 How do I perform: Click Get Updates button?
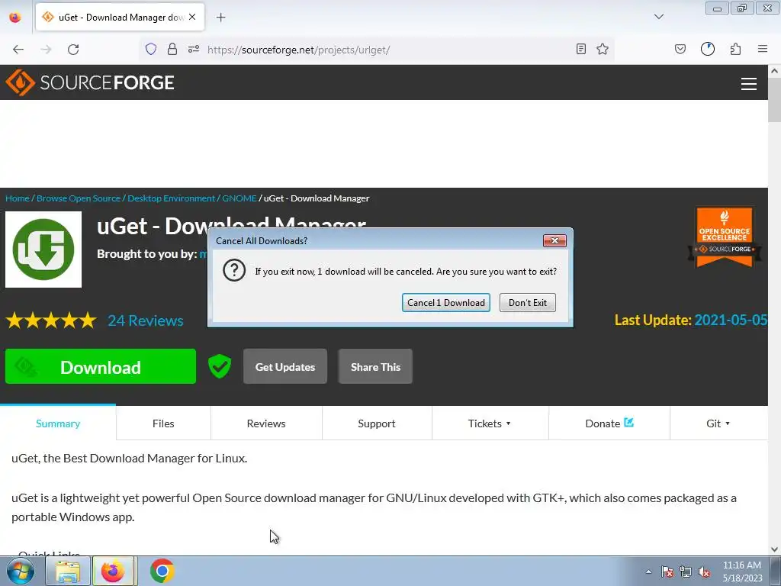285,366
